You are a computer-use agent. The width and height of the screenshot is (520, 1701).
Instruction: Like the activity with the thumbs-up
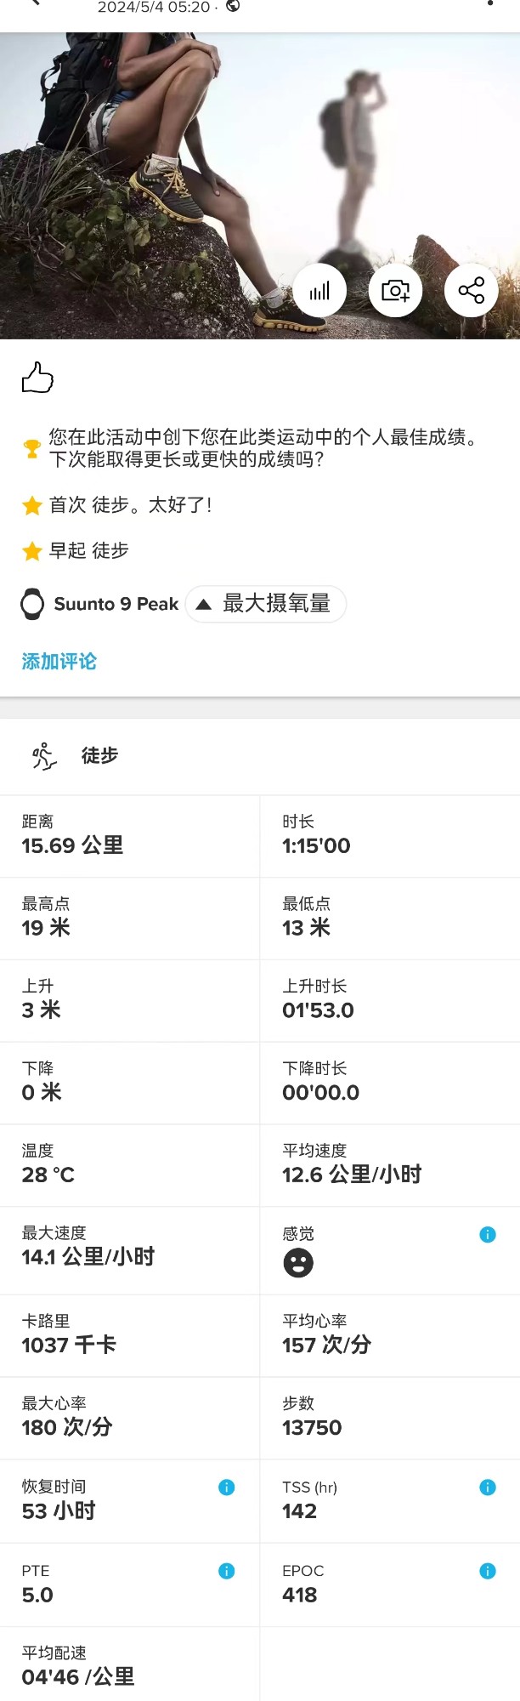[37, 378]
